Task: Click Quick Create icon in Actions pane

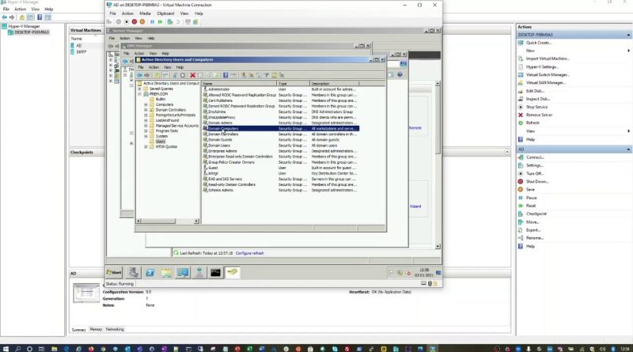Action: click(521, 43)
